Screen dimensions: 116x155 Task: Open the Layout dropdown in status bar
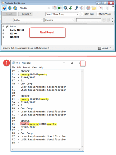(x=104, y=48)
